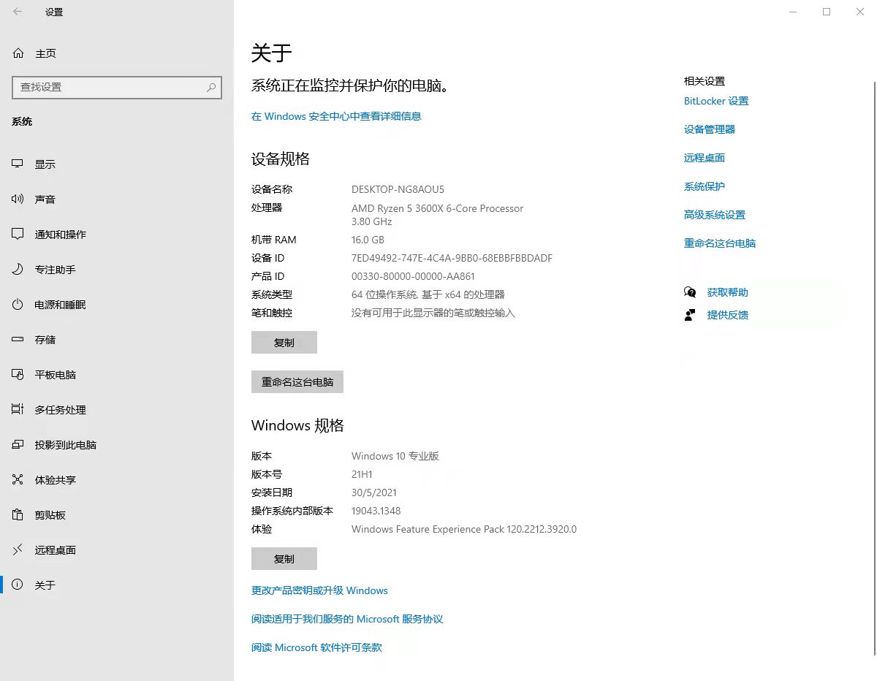Click the Display (显示) monitor icon
The image size is (877, 681).
(18, 164)
